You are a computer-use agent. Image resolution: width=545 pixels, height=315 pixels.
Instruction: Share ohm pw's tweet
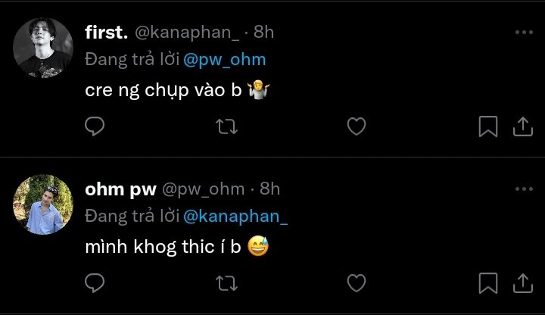[x=523, y=283]
